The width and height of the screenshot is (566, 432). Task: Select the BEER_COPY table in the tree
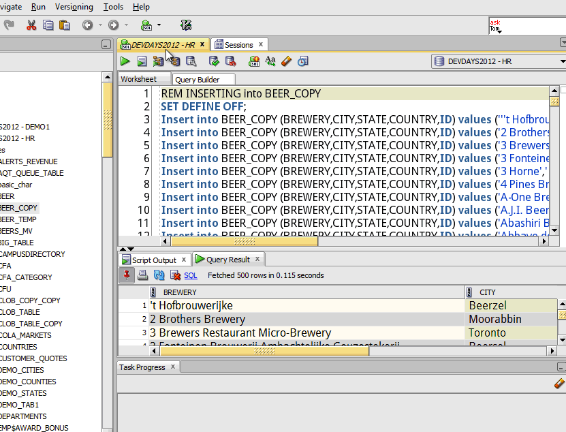[x=18, y=208]
